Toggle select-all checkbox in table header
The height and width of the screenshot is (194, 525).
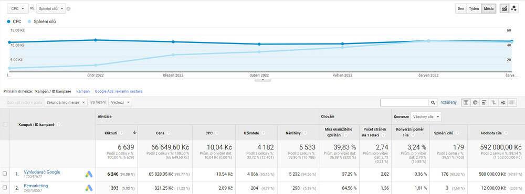pyautogui.click(x=5, y=124)
